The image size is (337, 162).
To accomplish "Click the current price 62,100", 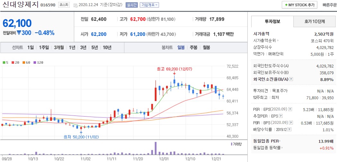I will pyautogui.click(x=17, y=23).
